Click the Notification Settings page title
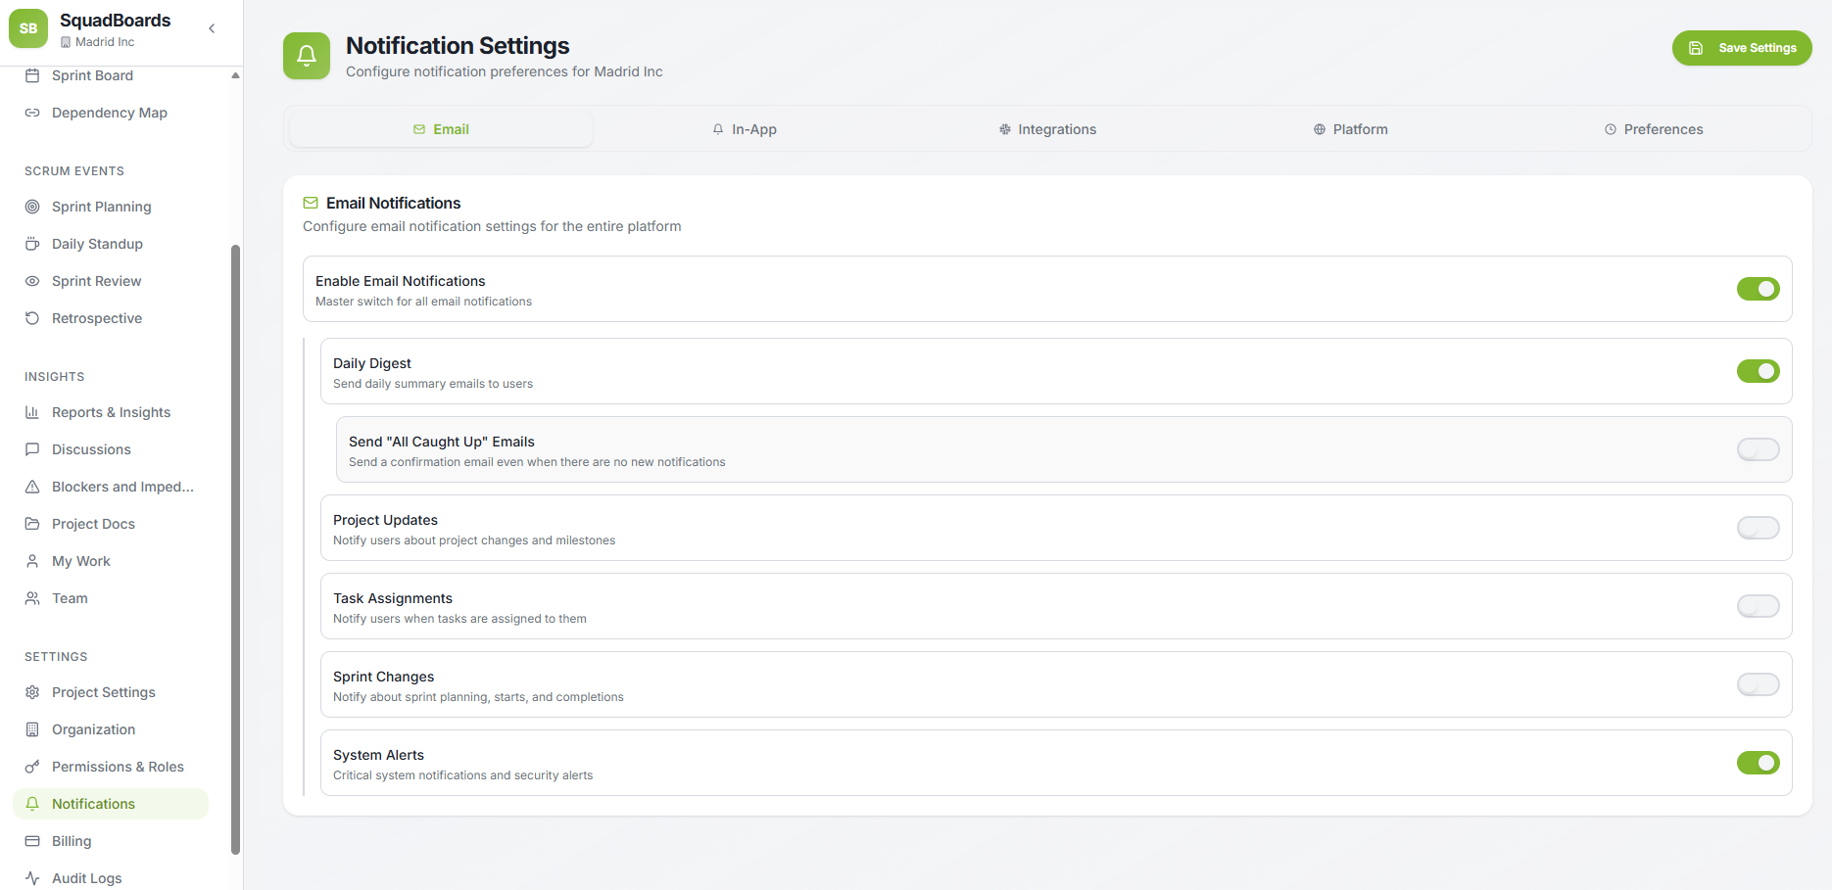Image resolution: width=1832 pixels, height=890 pixels. pos(458,46)
